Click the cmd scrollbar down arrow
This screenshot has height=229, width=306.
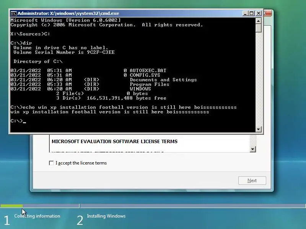pyautogui.click(x=259, y=129)
